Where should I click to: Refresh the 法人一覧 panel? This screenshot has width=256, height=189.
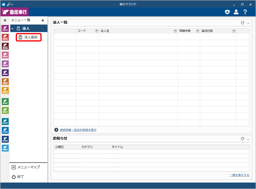coord(243,23)
